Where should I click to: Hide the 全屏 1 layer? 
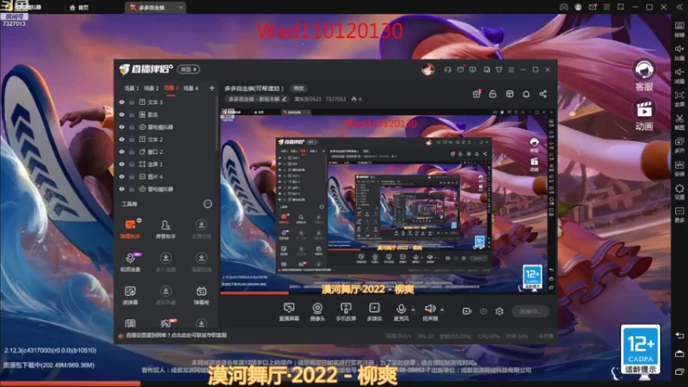click(x=121, y=164)
